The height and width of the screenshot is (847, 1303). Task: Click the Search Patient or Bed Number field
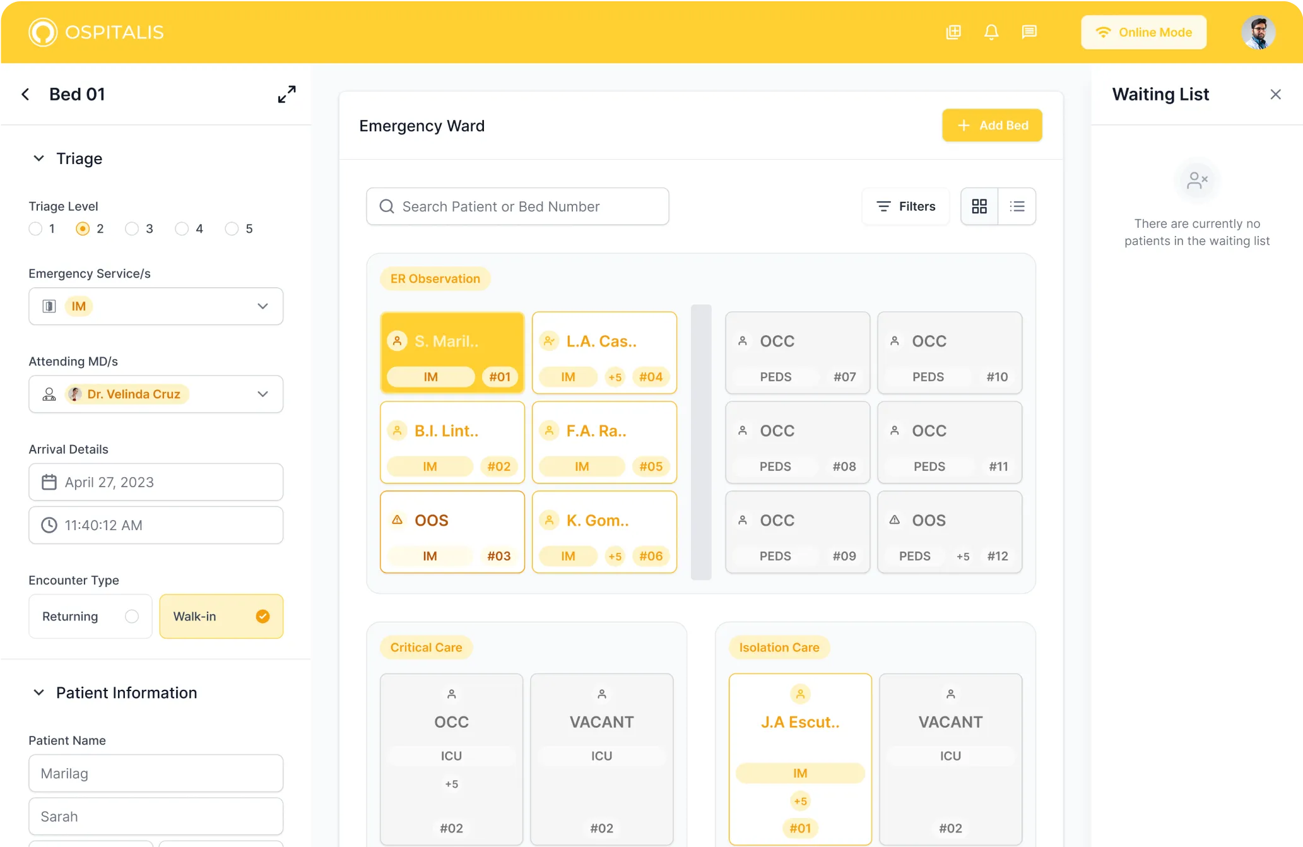517,206
